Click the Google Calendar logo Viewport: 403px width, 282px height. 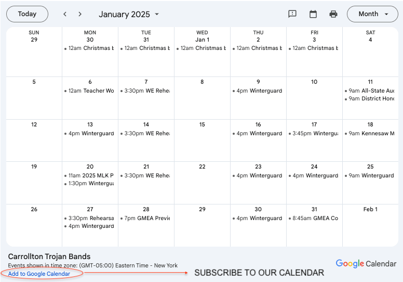[x=366, y=264]
